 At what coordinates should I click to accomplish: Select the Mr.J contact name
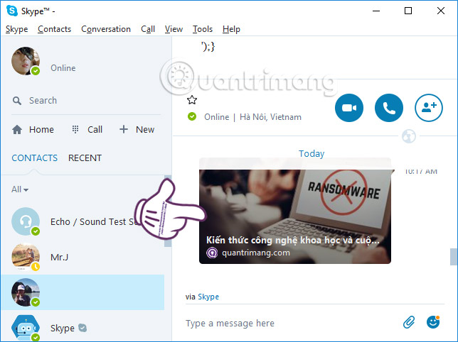coord(59,258)
